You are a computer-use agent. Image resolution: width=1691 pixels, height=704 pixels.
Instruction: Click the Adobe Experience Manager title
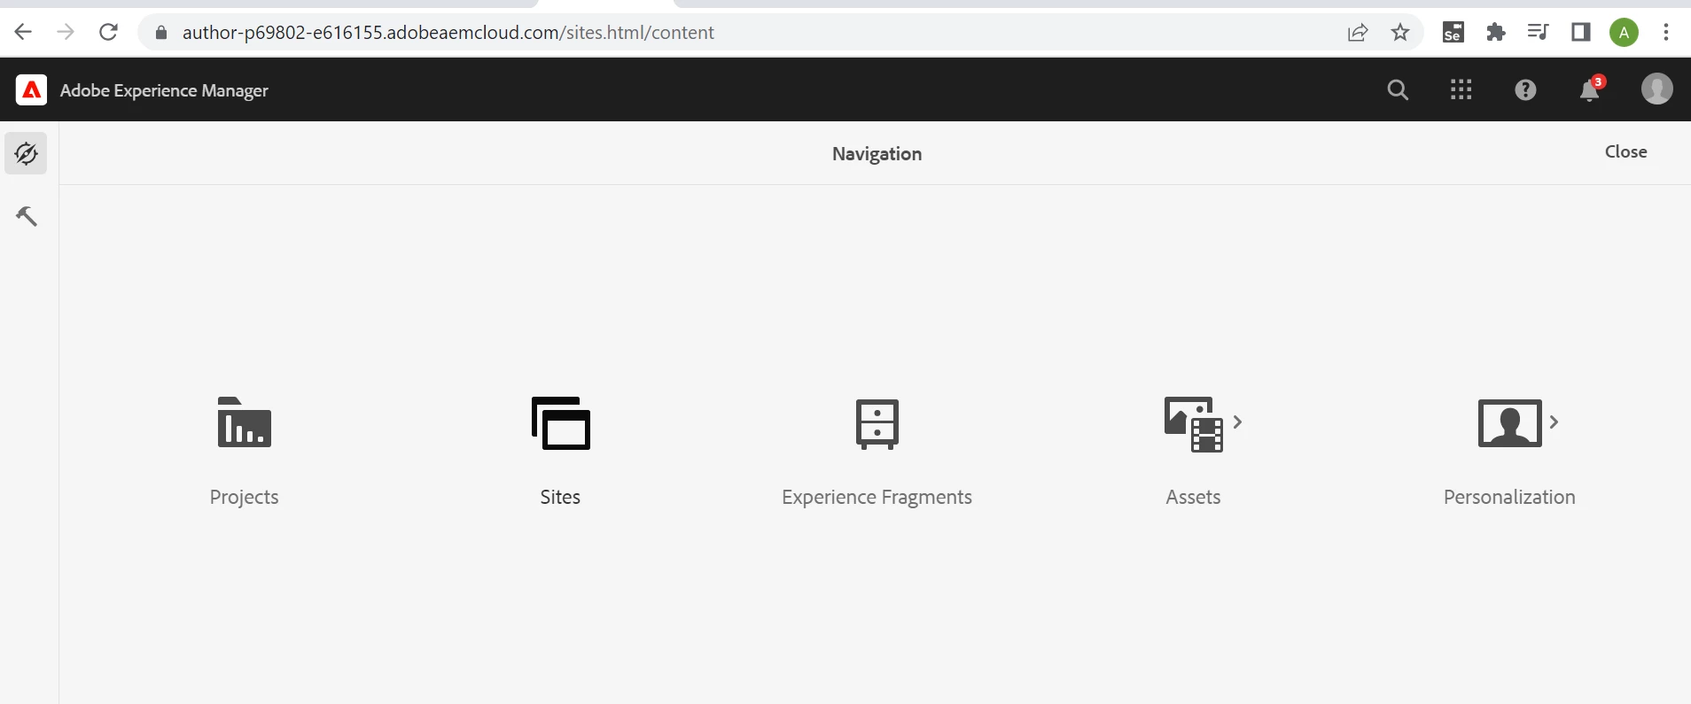click(164, 90)
